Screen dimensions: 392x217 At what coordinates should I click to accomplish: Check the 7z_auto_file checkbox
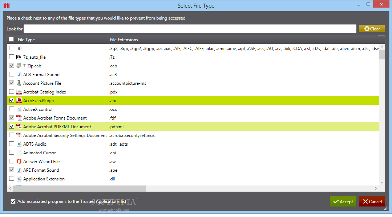tap(12, 57)
